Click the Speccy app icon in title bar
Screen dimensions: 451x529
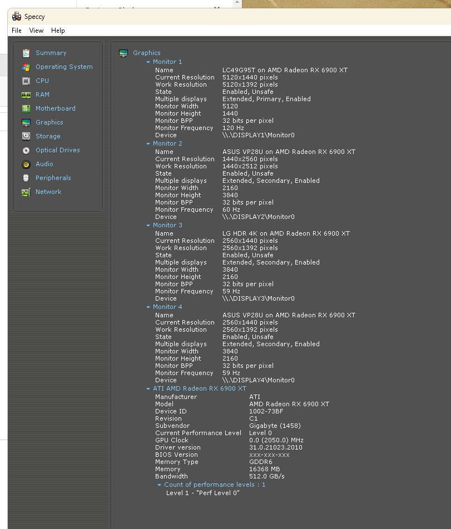pyautogui.click(x=17, y=17)
